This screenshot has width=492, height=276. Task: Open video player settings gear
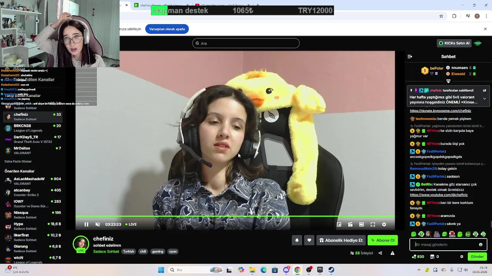coord(384,225)
